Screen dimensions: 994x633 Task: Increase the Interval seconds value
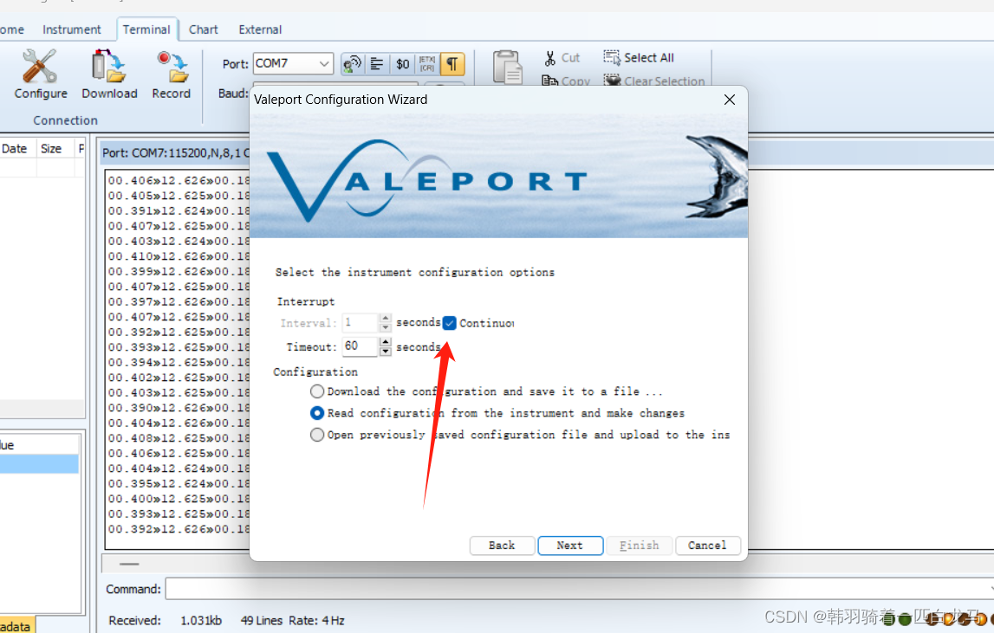pos(385,318)
